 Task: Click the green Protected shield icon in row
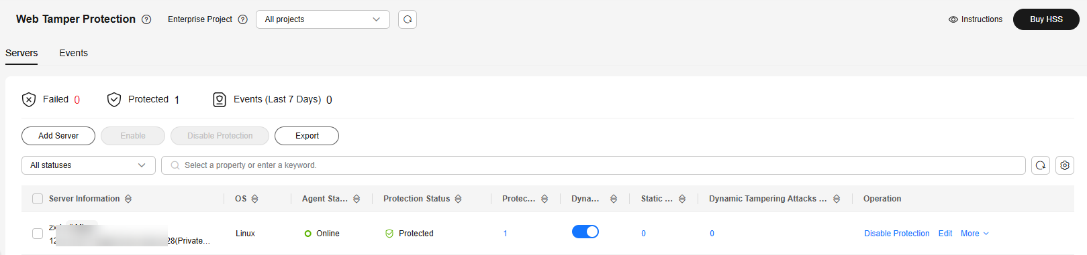point(389,234)
